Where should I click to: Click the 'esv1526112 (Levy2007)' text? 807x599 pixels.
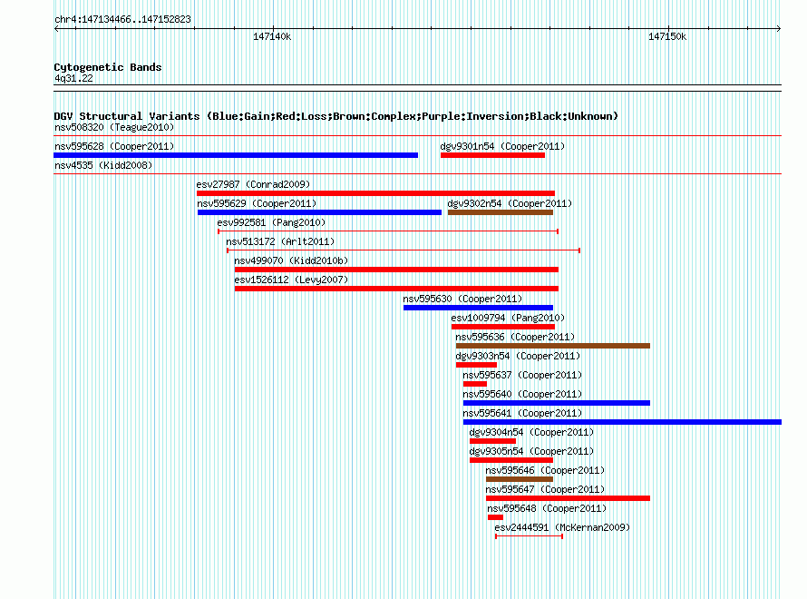291,280
